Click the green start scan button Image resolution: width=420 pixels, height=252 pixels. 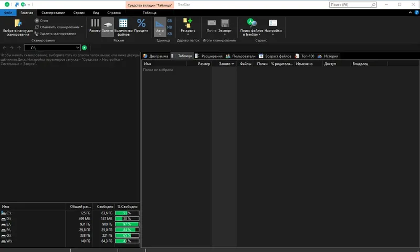pos(85,48)
